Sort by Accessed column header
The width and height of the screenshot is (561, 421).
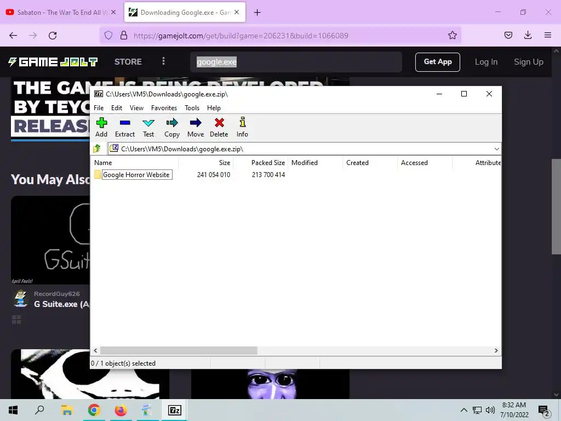click(x=425, y=162)
